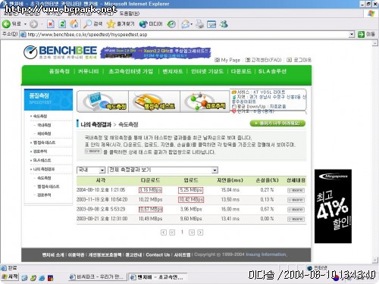This screenshot has height=284, width=379.
Task: Print the page with printer icon
Action: pyautogui.click(x=199, y=24)
